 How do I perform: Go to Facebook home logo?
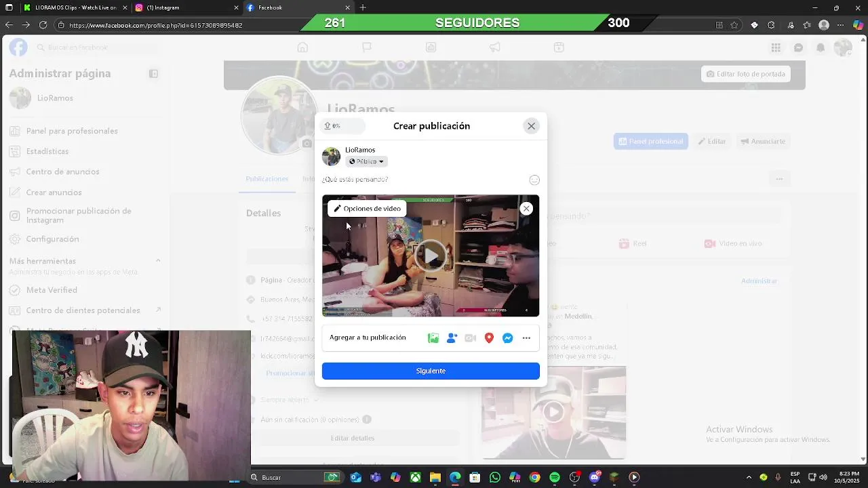coord(18,47)
